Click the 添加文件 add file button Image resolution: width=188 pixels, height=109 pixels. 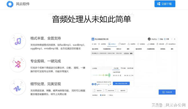click(x=98, y=91)
